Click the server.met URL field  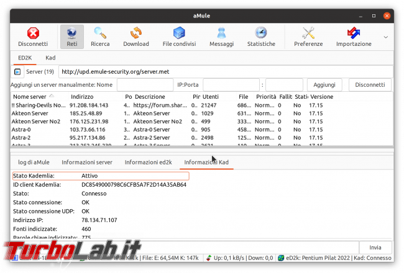[226, 72]
